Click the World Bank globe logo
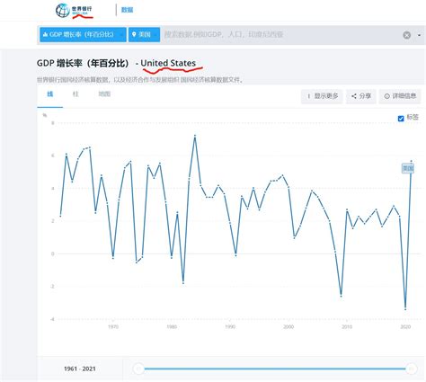This screenshot has height=382, width=426. (x=63, y=11)
